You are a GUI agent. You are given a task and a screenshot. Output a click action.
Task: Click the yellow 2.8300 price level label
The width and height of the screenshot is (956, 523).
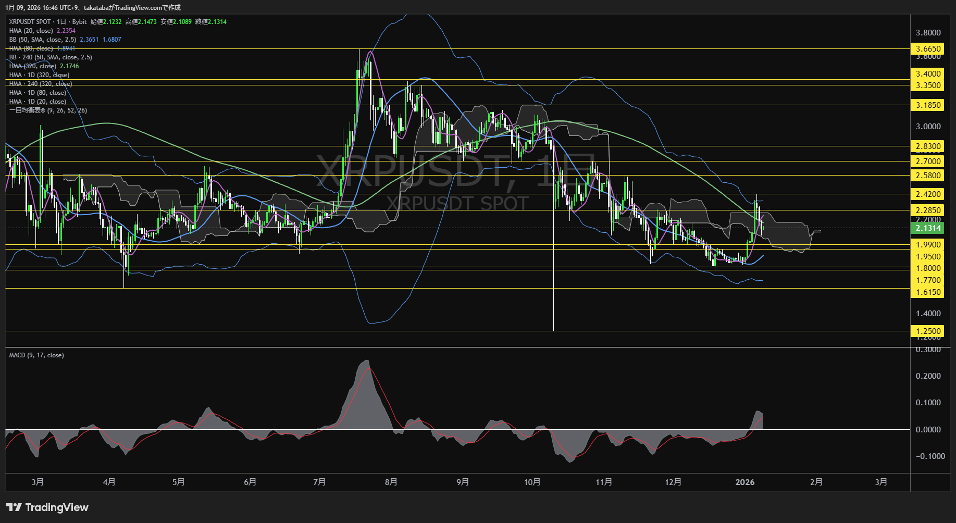tap(928, 146)
